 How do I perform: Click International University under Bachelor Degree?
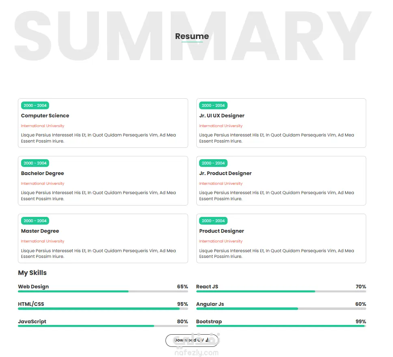[x=43, y=184]
